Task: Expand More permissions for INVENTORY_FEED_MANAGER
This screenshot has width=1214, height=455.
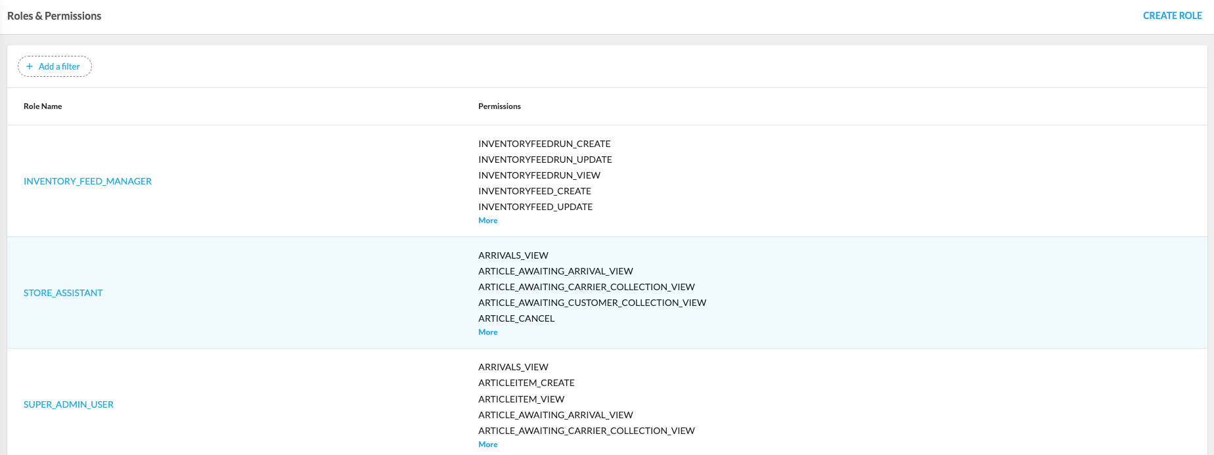Action: coord(487,221)
